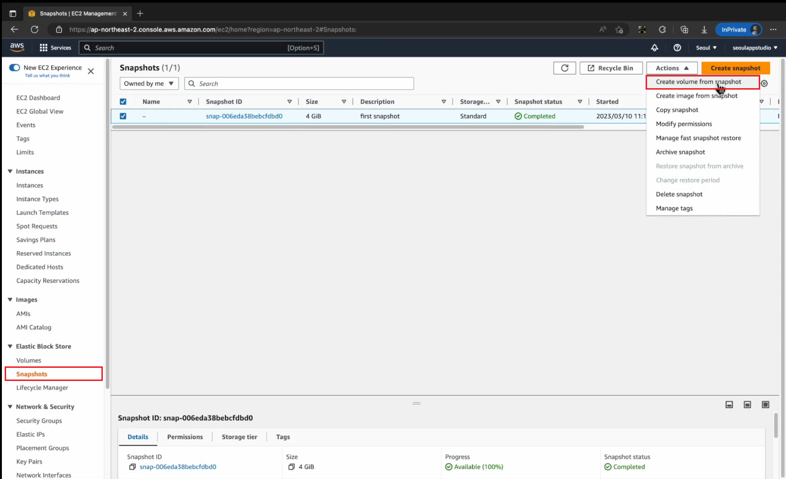This screenshot has height=479, width=786.
Task: Click the details panel resize handle
Action: (416, 403)
